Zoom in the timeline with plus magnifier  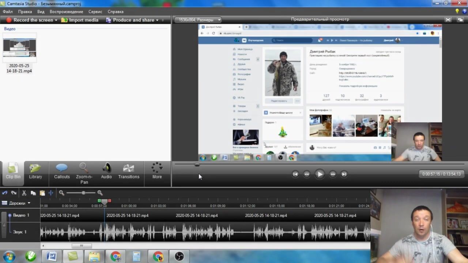[x=100, y=193]
